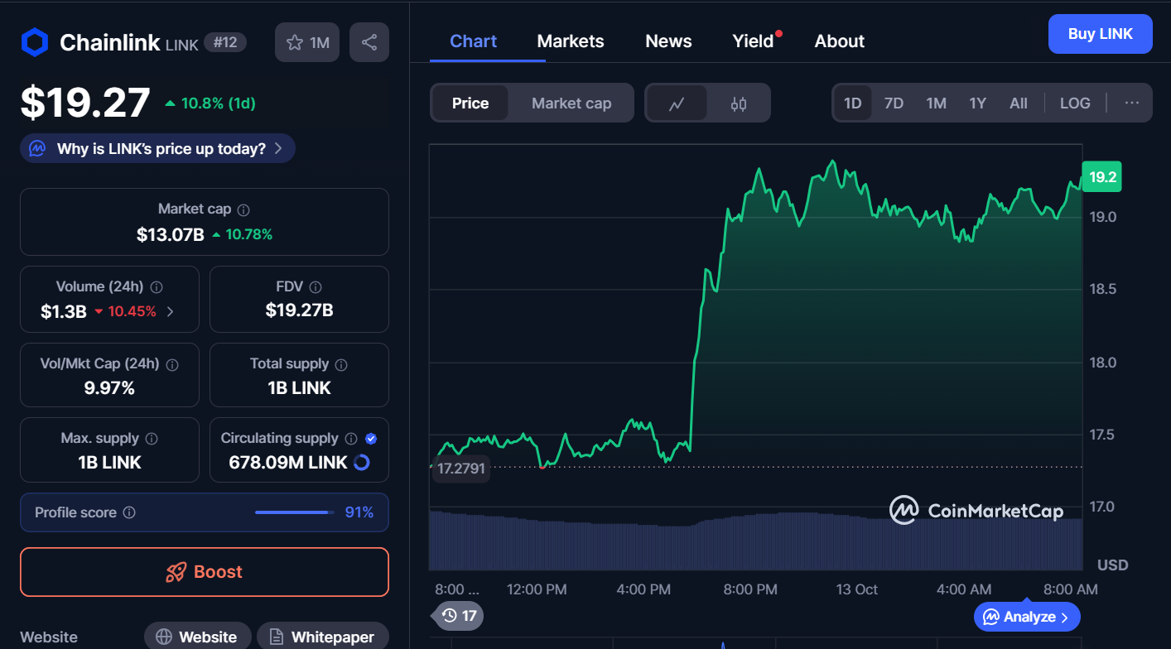Viewport: 1171px width, 649px height.
Task: Toggle the Market cap chart mode
Action: click(571, 103)
